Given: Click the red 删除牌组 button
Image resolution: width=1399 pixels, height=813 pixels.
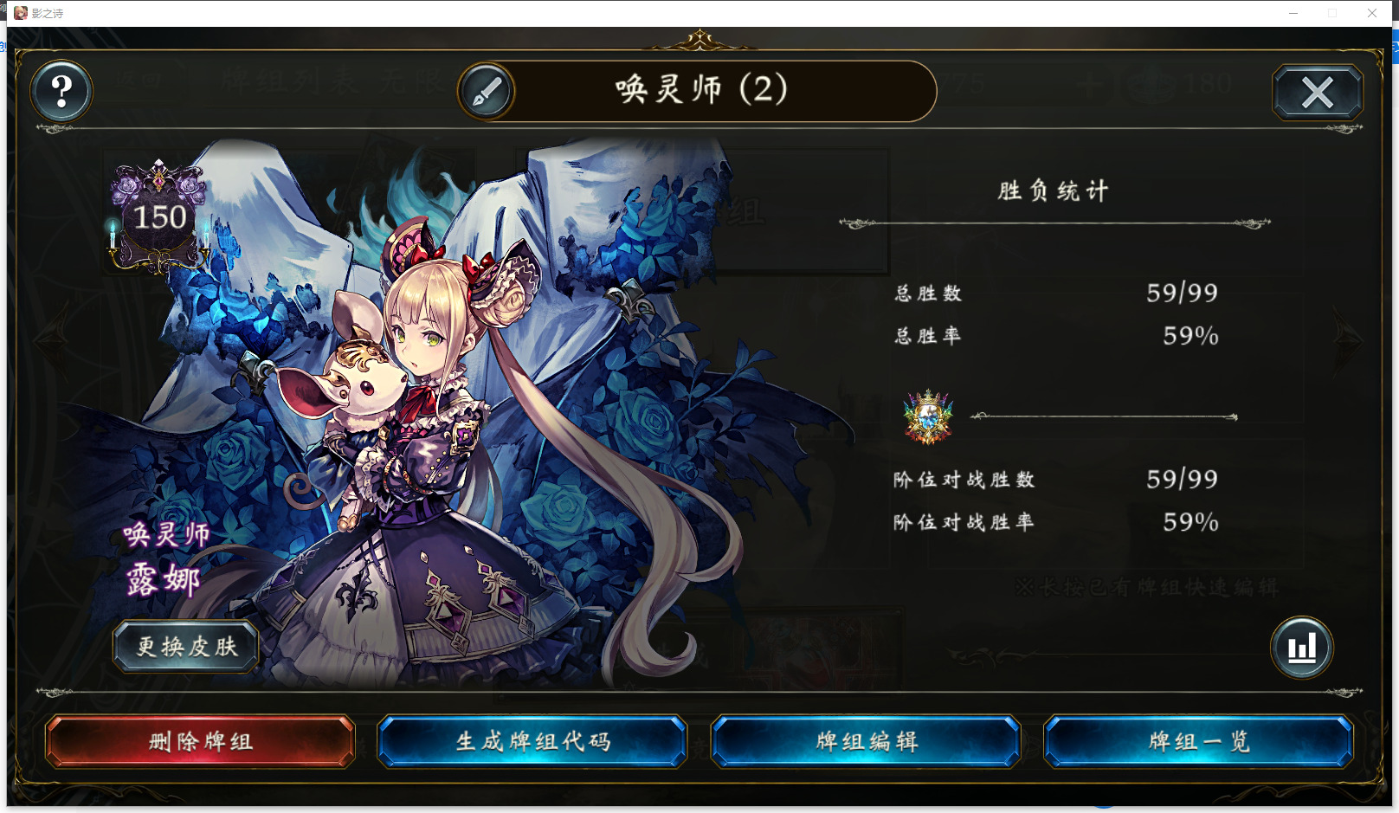Looking at the screenshot, I should pyautogui.click(x=200, y=741).
